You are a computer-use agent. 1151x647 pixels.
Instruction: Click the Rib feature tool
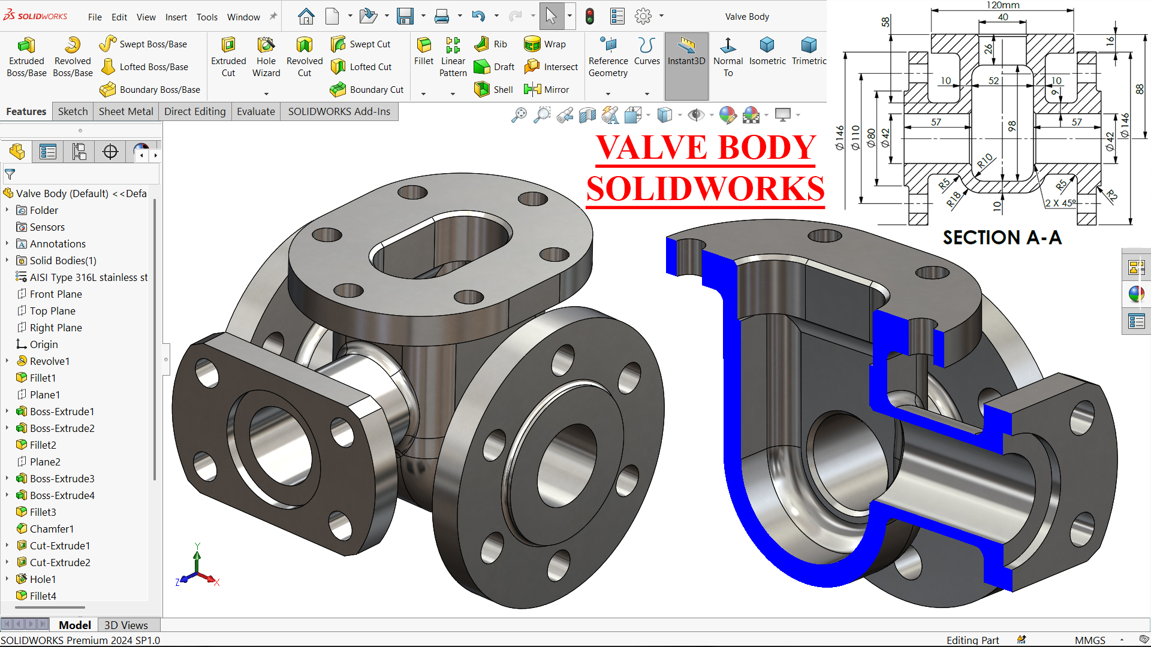click(x=490, y=44)
